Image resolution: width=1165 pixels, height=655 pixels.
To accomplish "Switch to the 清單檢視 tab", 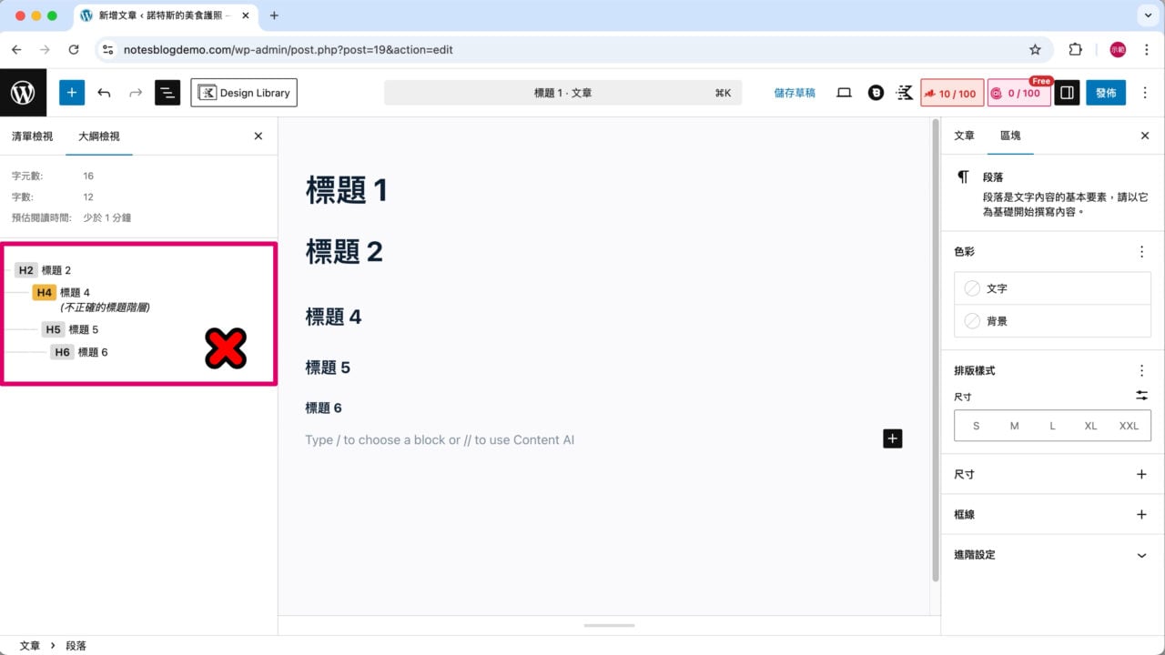I will (x=32, y=136).
